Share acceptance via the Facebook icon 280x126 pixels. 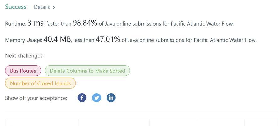pyautogui.click(x=82, y=98)
